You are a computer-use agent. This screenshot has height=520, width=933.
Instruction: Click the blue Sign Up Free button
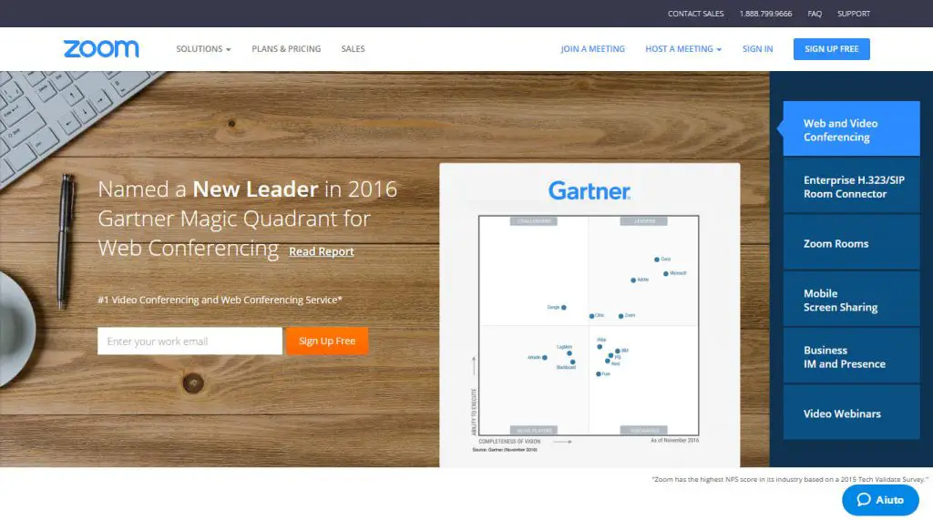point(831,49)
